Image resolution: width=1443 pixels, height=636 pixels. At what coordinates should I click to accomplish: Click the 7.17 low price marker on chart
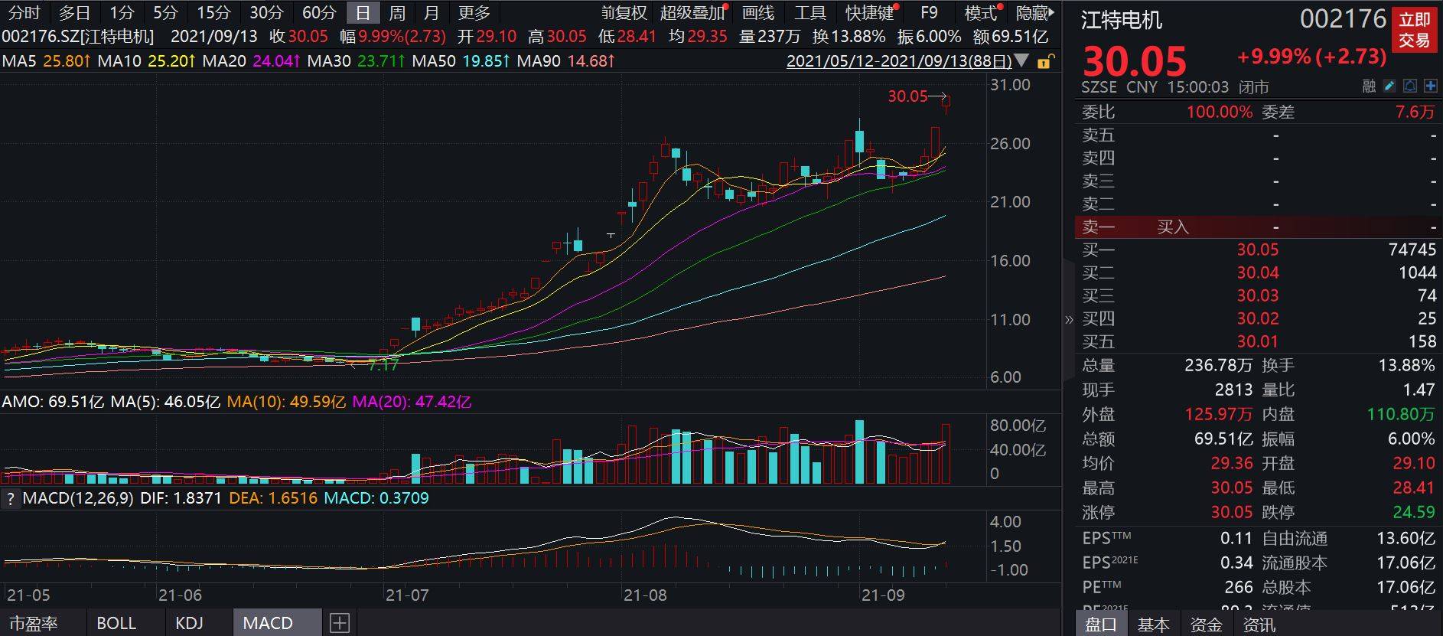coord(383,366)
